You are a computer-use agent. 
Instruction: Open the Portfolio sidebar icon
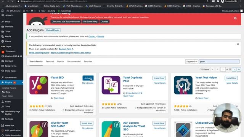[3, 27]
